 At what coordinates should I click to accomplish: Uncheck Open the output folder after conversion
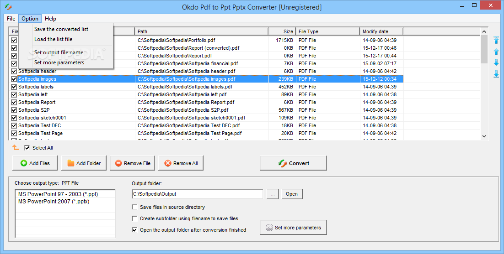(134, 230)
